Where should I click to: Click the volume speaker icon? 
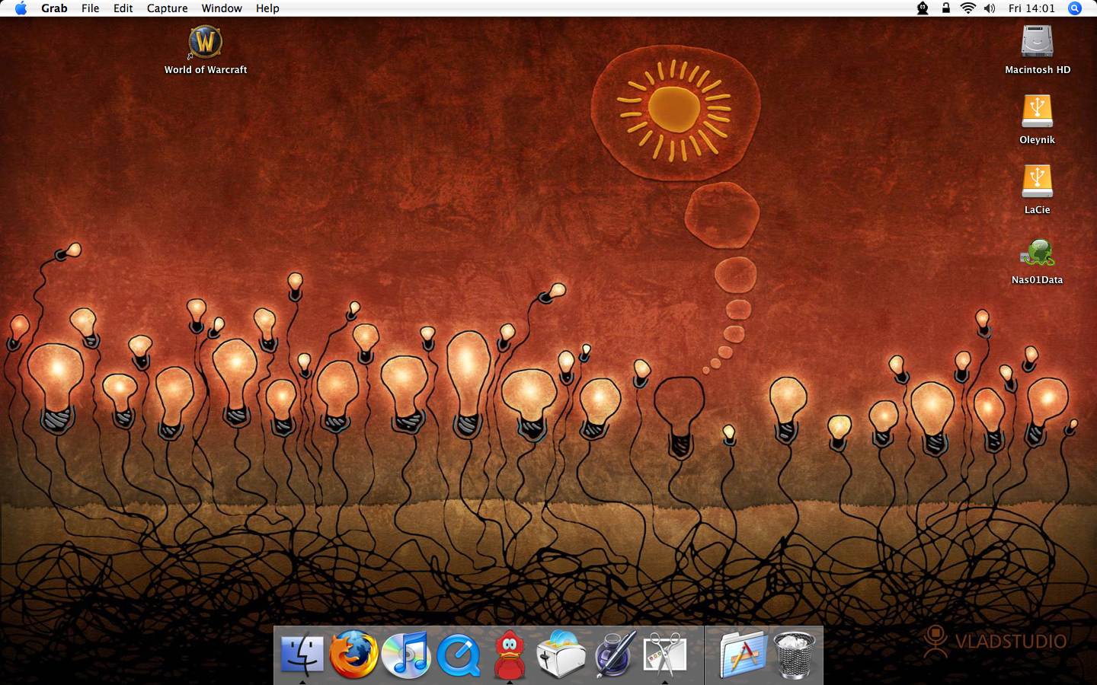[990, 8]
